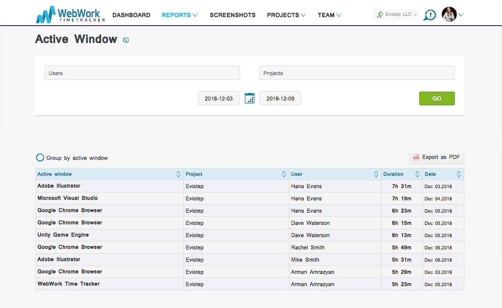Expand the profile menu chevron
The width and height of the screenshot is (502, 308).
coord(461,15)
